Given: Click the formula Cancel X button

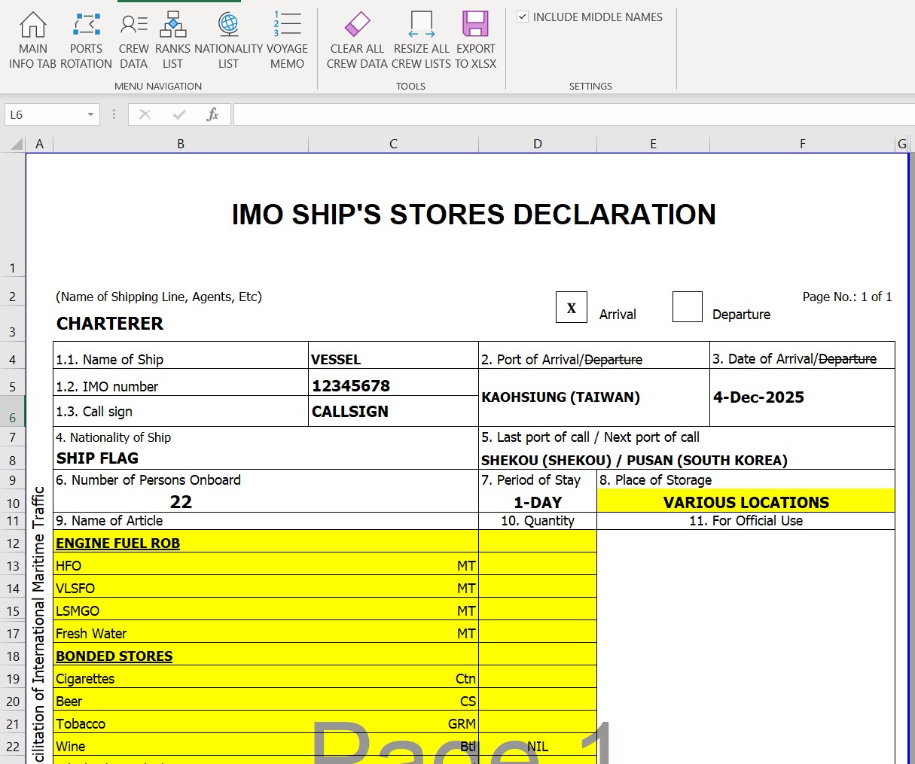Looking at the screenshot, I should click(x=145, y=114).
